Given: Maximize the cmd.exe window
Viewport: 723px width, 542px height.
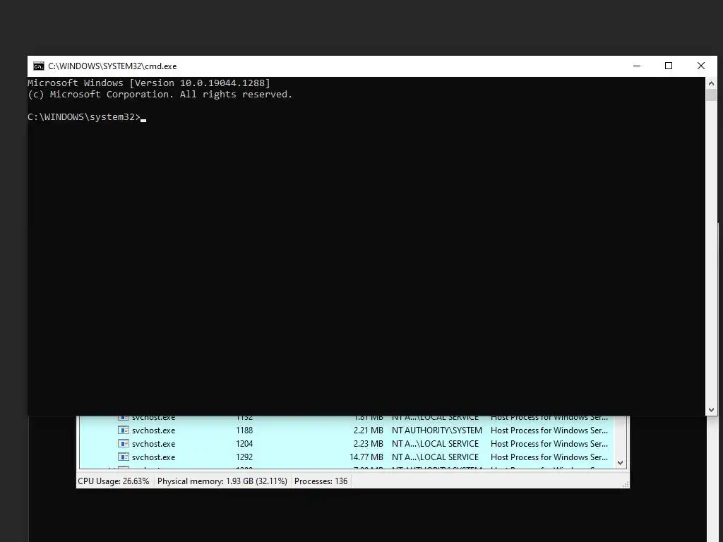Looking at the screenshot, I should [669, 66].
